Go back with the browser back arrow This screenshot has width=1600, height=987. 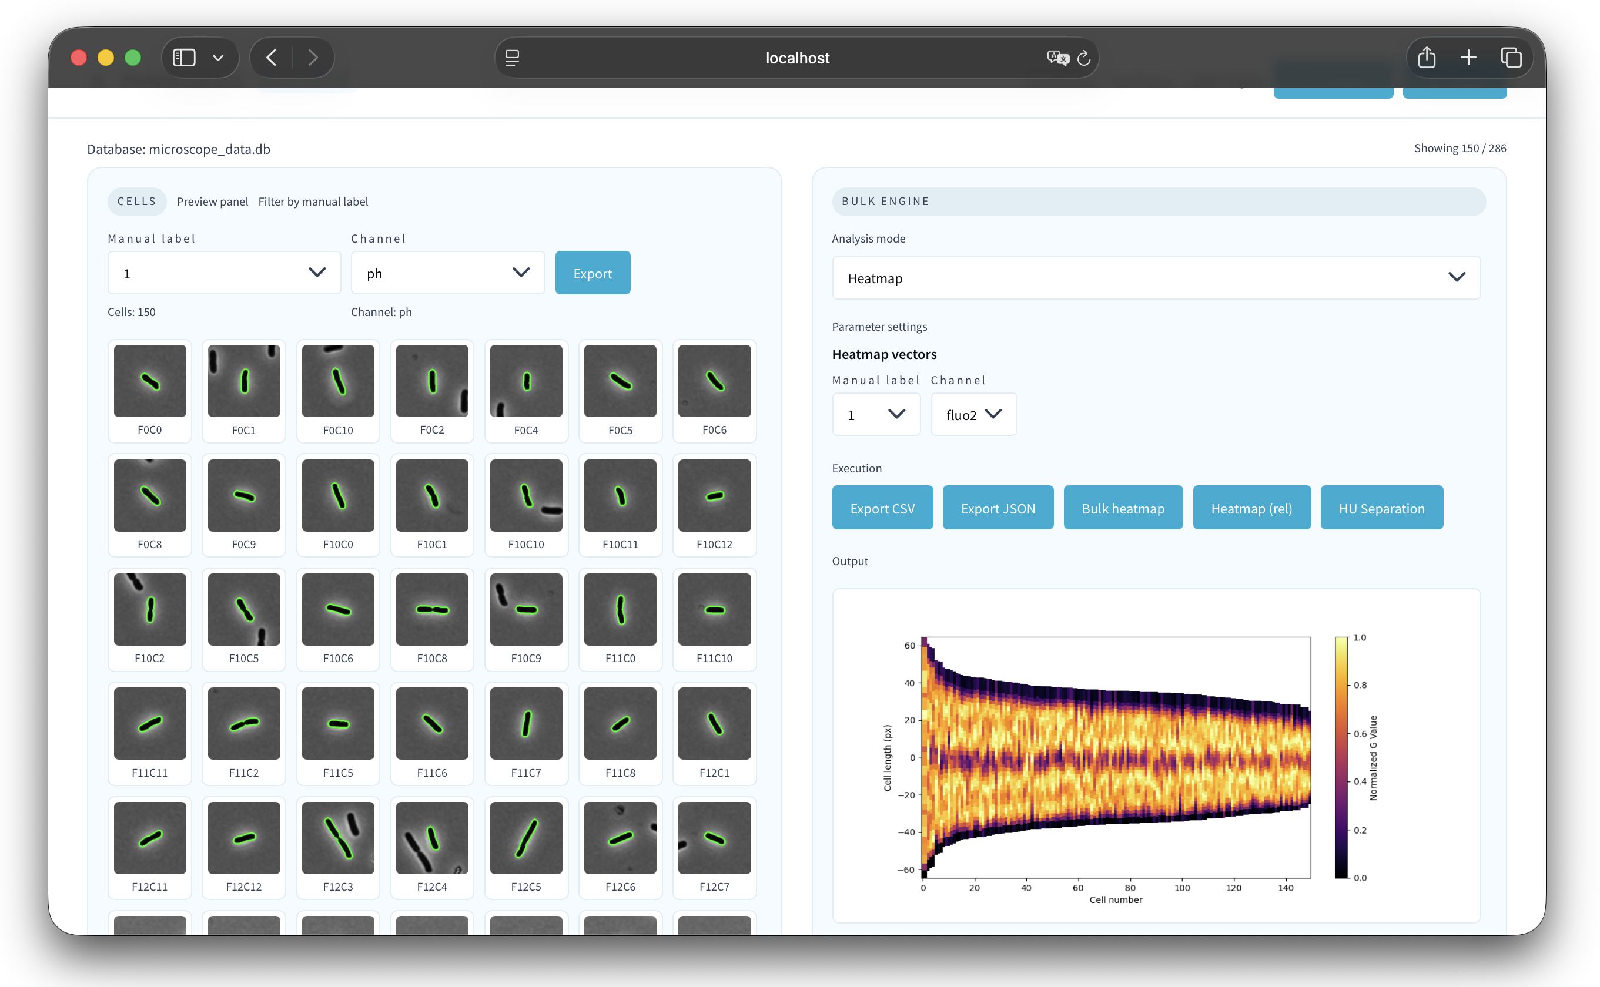coord(272,58)
